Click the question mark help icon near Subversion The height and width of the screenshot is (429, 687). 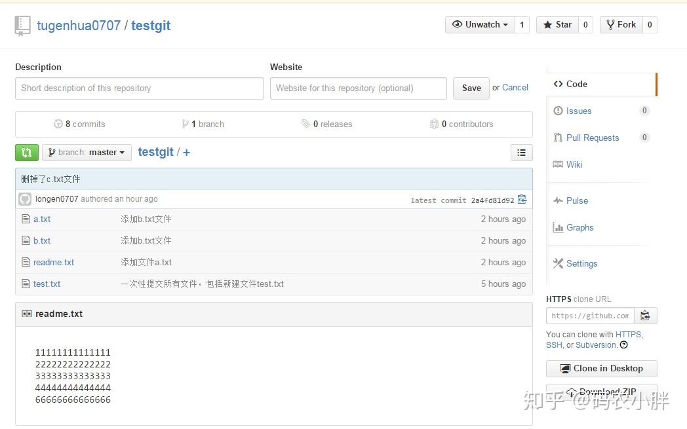point(623,345)
